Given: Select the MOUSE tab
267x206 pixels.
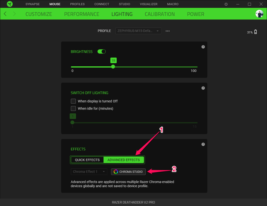Looking at the screenshot, I should point(55,4).
